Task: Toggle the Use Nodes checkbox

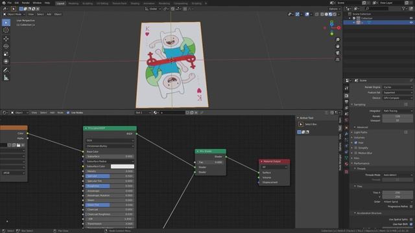Action: tap(68, 113)
